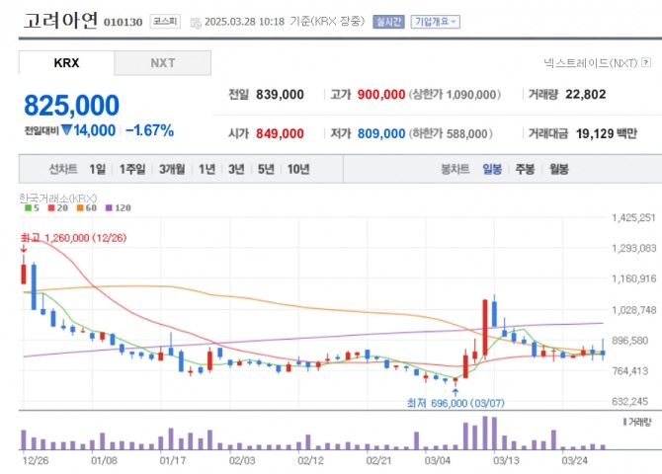Click the 코스피 market badge
Viewport: 662px width, 474px height.
tap(165, 21)
